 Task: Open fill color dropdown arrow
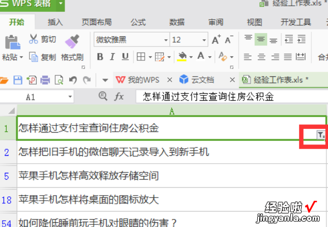(x=191, y=57)
